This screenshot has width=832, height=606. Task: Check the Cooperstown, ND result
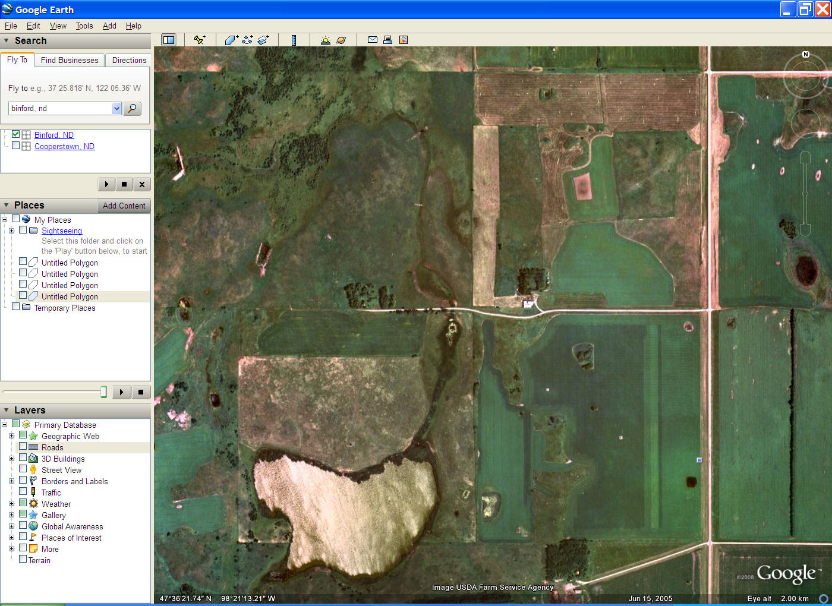15,146
